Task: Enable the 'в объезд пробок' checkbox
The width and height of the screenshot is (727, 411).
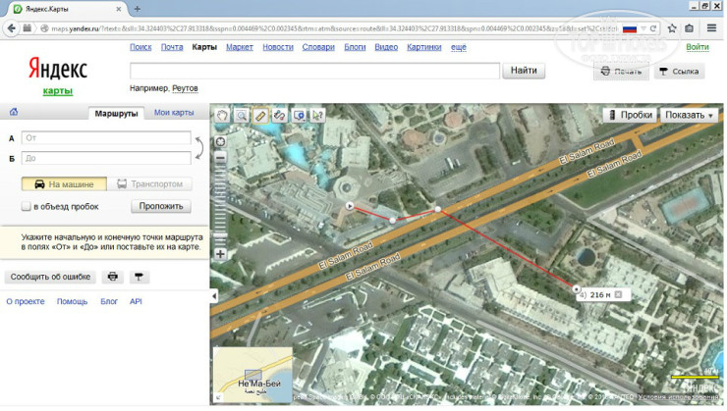Action: click(x=27, y=207)
